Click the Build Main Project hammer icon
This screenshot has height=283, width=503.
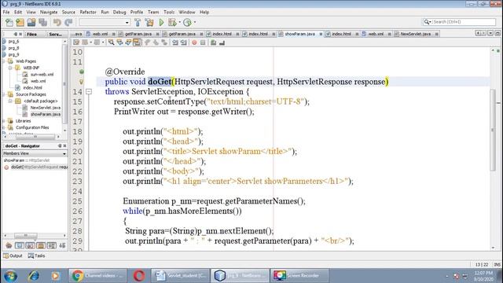pyautogui.click(x=138, y=23)
